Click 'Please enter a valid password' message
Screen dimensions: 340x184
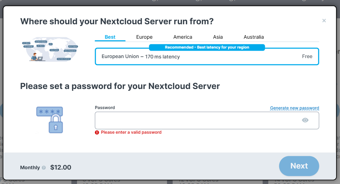click(x=131, y=132)
